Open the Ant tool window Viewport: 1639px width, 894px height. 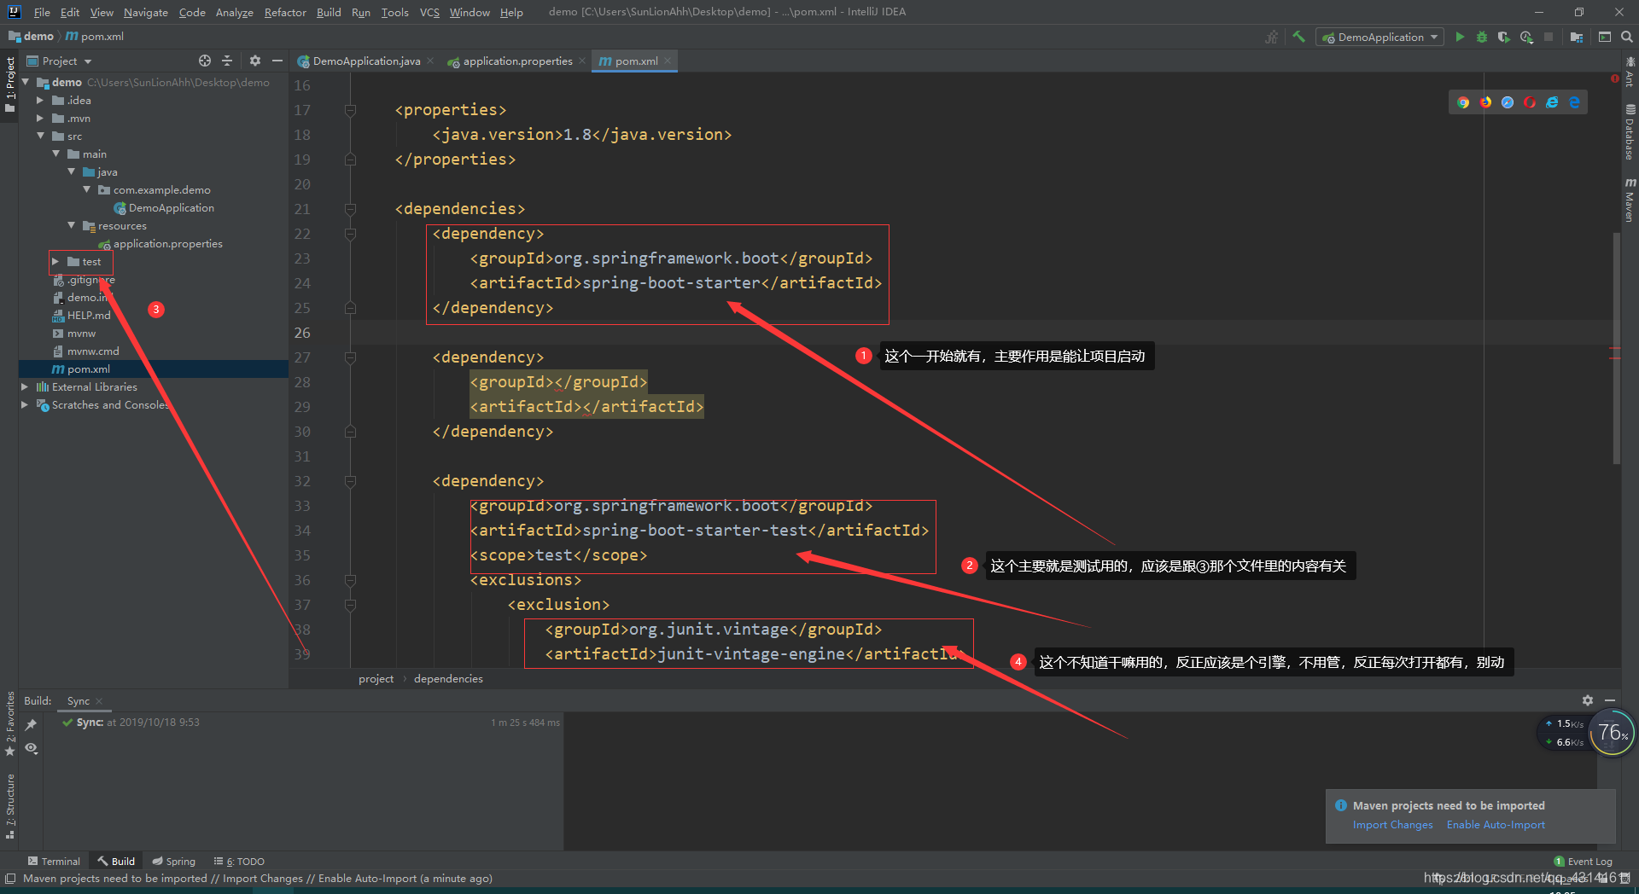point(1630,73)
